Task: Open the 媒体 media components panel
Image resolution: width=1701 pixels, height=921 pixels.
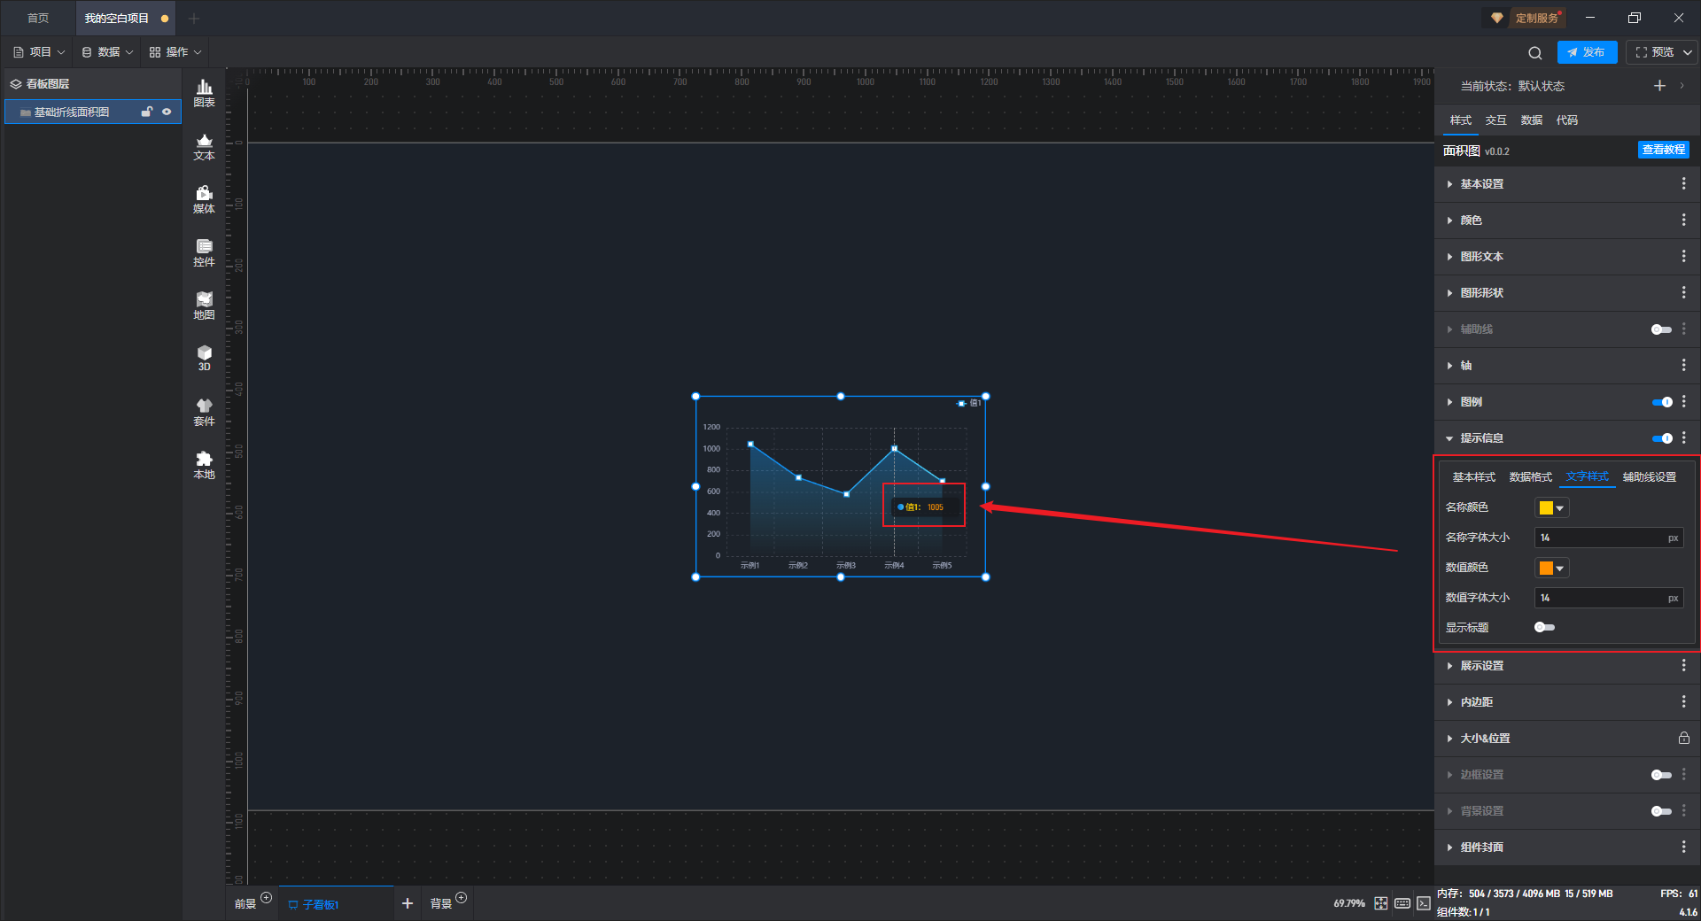Action: point(204,199)
